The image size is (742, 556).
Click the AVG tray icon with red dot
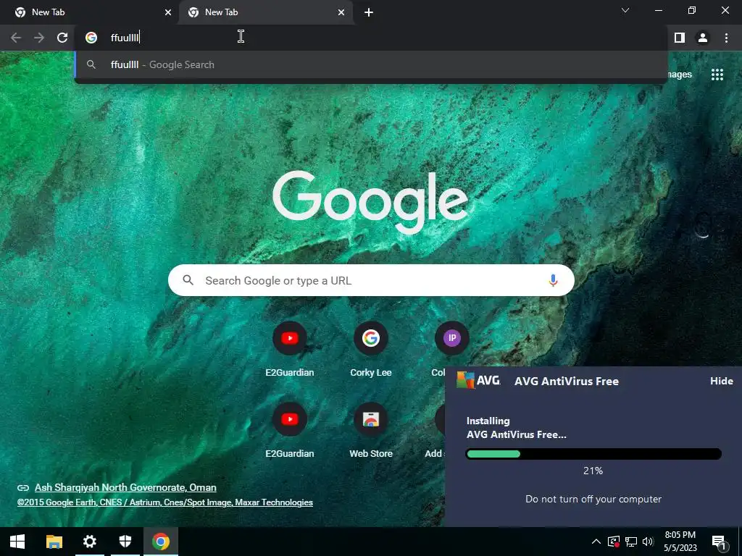614,542
